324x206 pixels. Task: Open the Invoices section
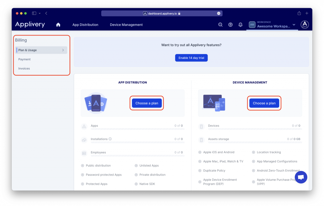pyautogui.click(x=24, y=68)
